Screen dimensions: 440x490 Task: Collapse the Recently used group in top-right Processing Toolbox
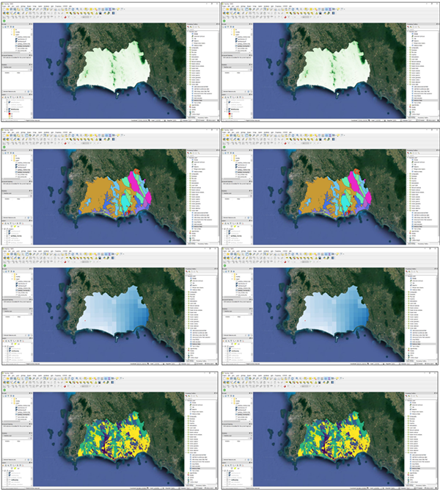point(407,31)
